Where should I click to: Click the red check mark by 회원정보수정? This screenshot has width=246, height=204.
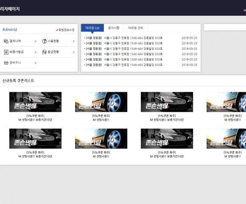pos(57,30)
